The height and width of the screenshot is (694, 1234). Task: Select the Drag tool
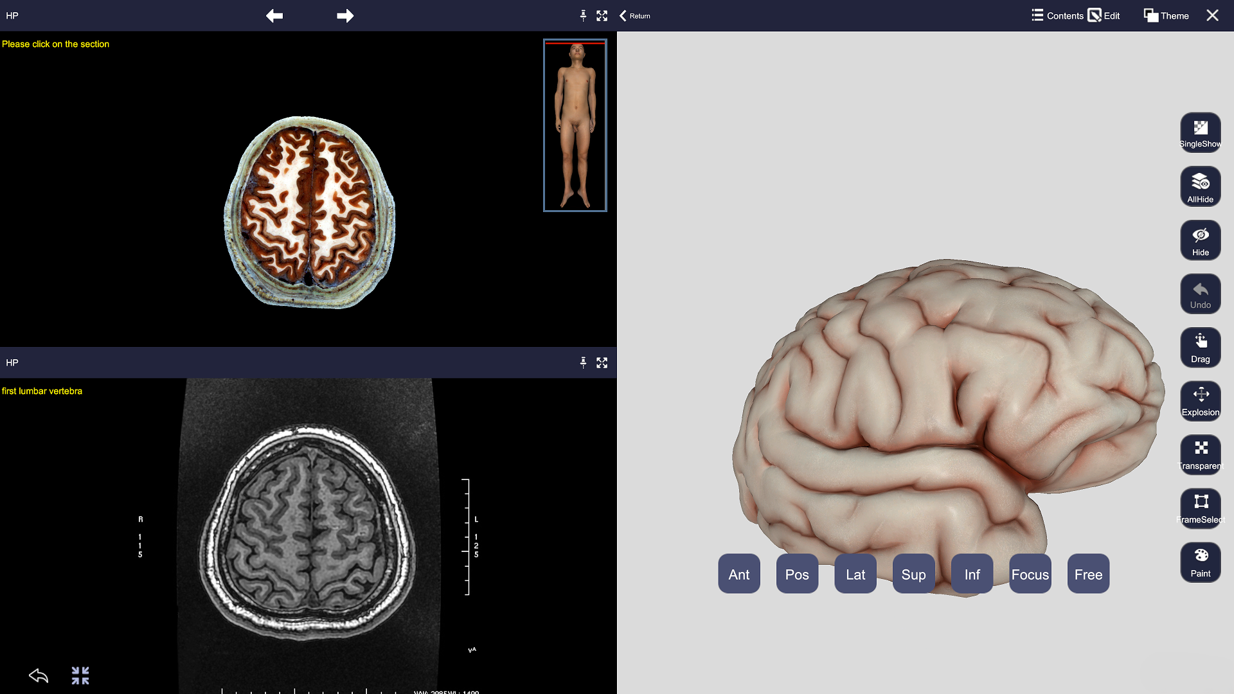click(x=1201, y=348)
